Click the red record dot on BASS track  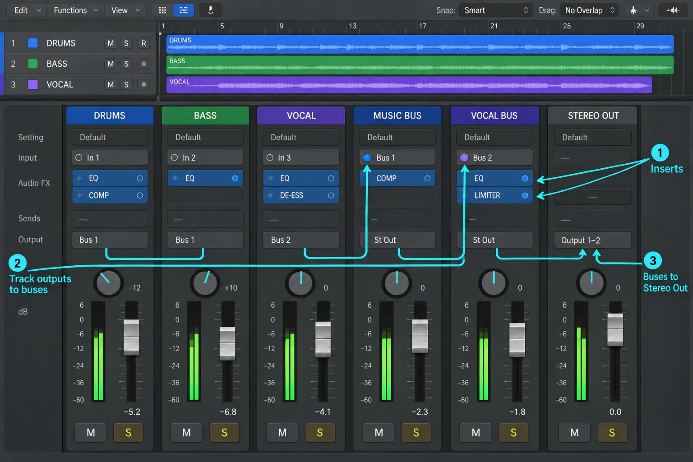point(143,64)
